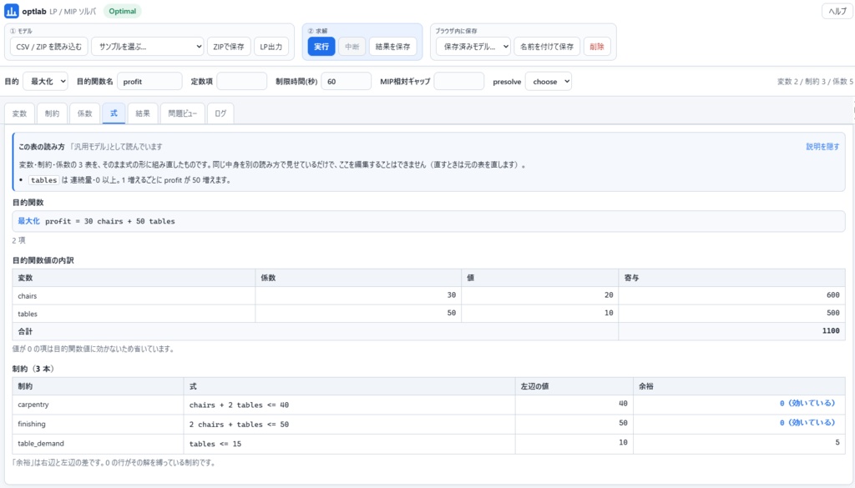Click the chairs row in objective breakdown
Image resolution: width=855 pixels, height=488 pixels.
coord(428,295)
